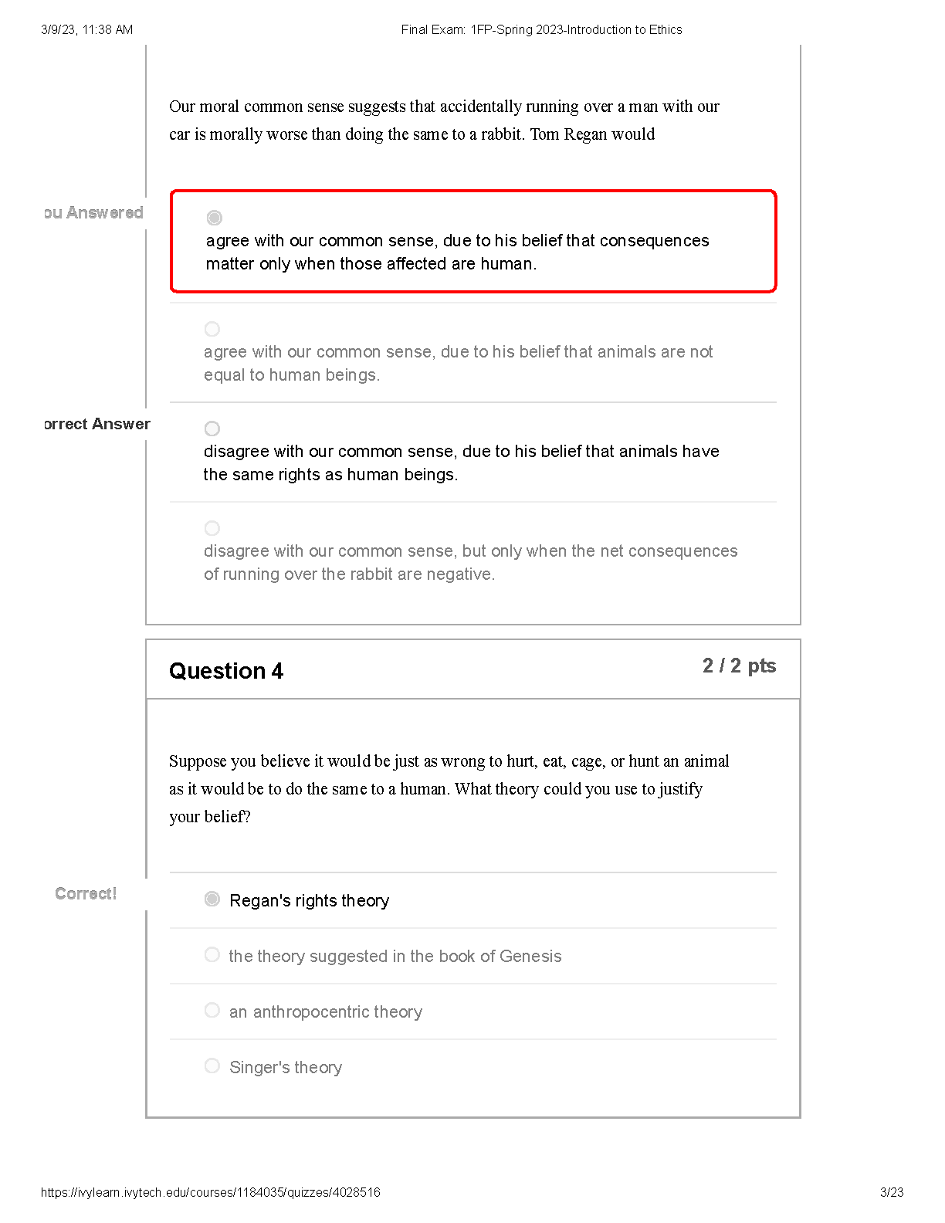
Task: Click the 'Suppose you believe' question text
Action: click(449, 788)
